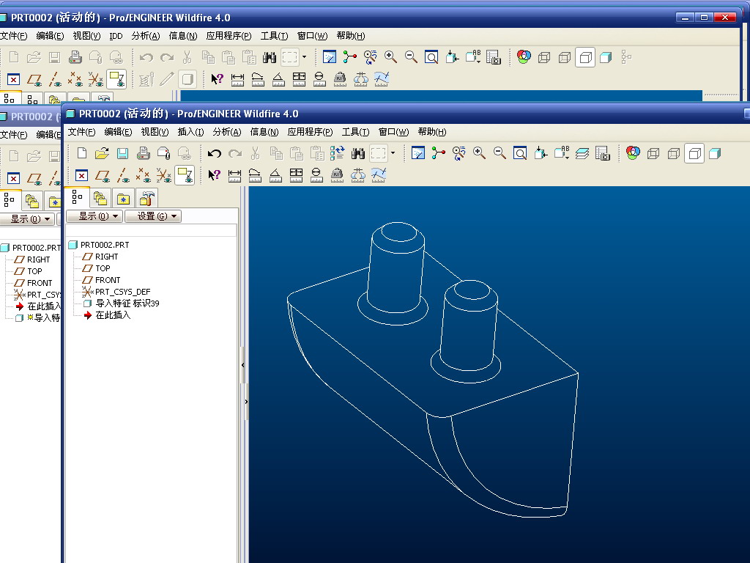Viewport: 750px width, 563px height.
Task: Toggle datum planes display, front window
Action: coord(103,176)
